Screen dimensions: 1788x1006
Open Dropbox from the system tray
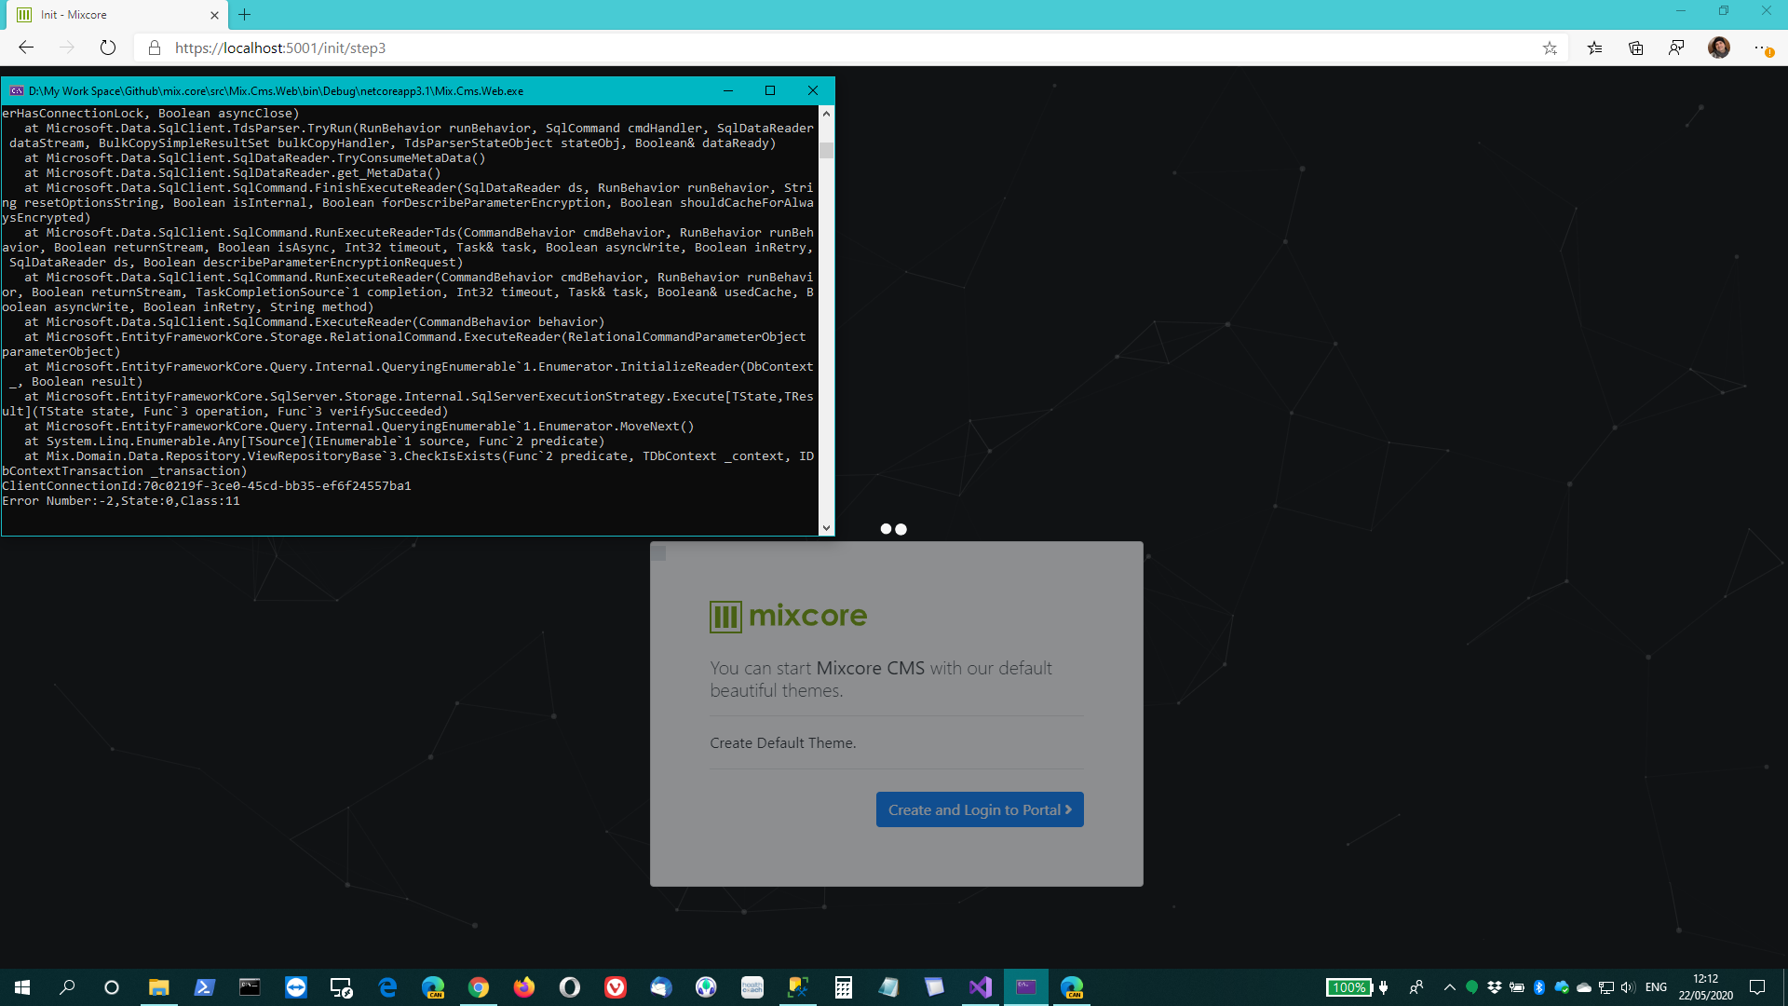point(1494,986)
